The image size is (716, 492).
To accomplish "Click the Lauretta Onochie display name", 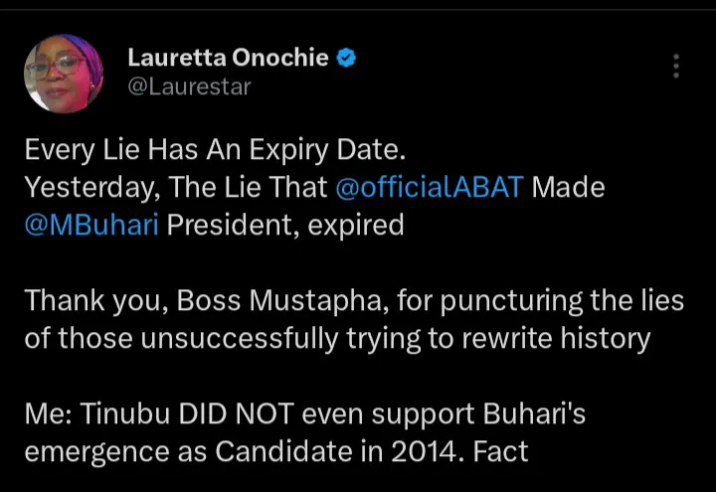I will [x=228, y=59].
